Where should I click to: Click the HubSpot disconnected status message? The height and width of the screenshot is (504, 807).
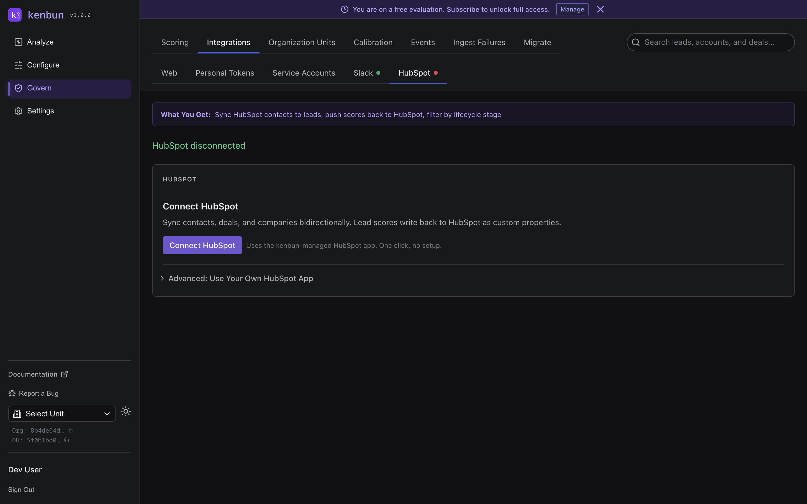point(199,146)
